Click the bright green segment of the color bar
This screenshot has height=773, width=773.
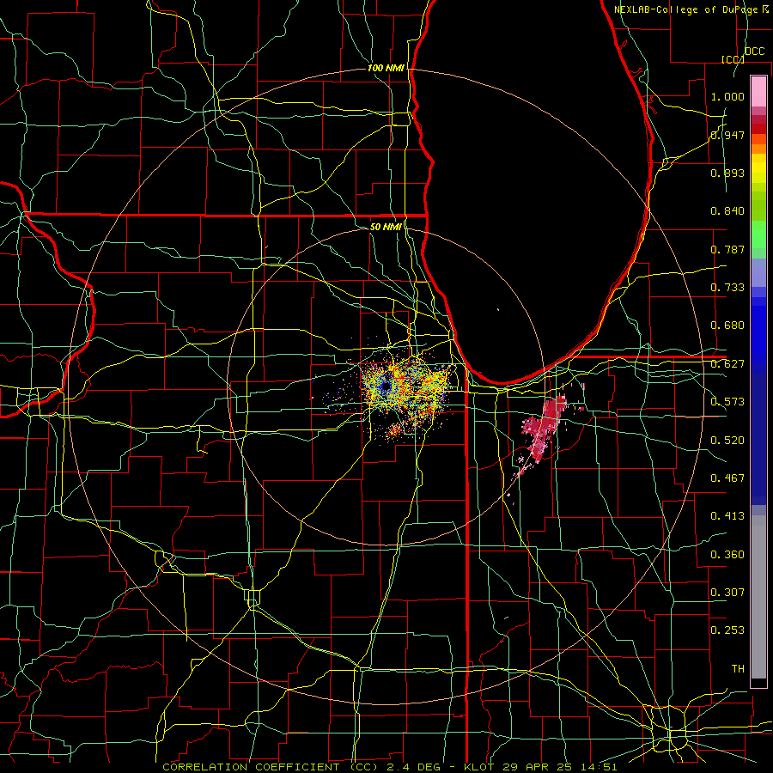pos(758,234)
